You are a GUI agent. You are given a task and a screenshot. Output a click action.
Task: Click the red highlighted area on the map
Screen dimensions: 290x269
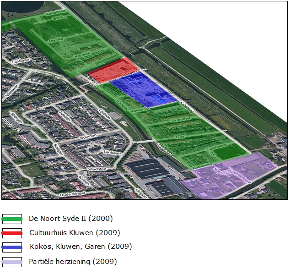[111, 70]
